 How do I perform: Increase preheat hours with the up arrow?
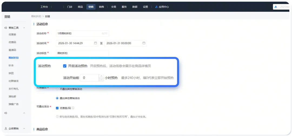point(101,76)
